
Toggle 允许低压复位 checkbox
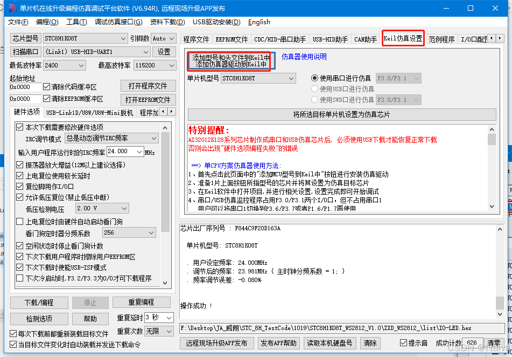coord(20,197)
